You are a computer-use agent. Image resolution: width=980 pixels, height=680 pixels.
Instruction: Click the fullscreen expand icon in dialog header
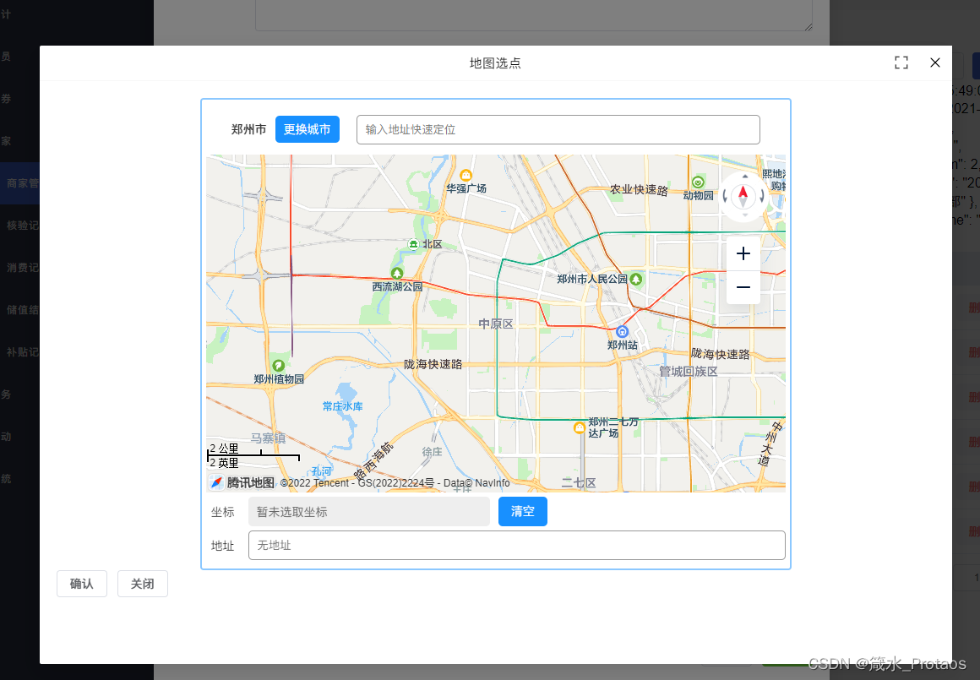pyautogui.click(x=901, y=63)
